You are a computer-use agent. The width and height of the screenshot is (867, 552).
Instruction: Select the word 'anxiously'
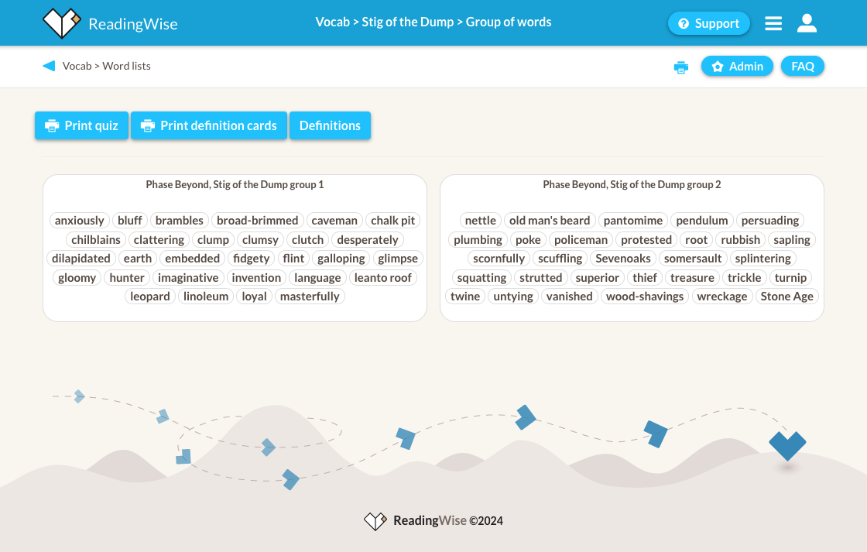point(79,221)
